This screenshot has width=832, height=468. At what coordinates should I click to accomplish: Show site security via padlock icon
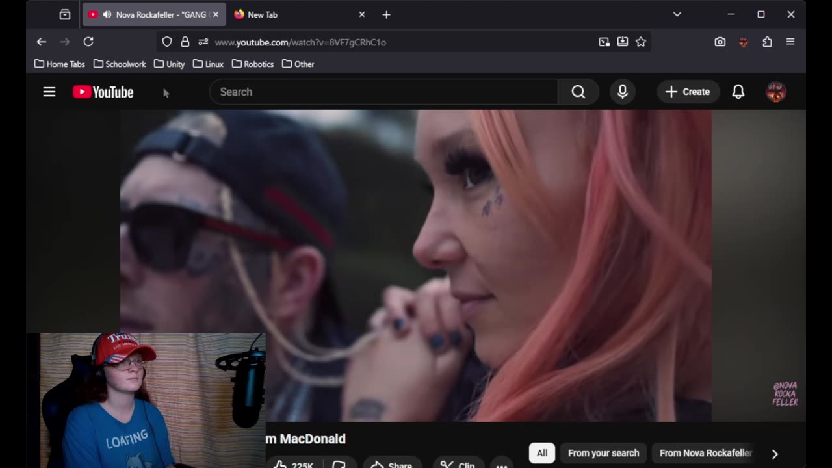point(185,42)
